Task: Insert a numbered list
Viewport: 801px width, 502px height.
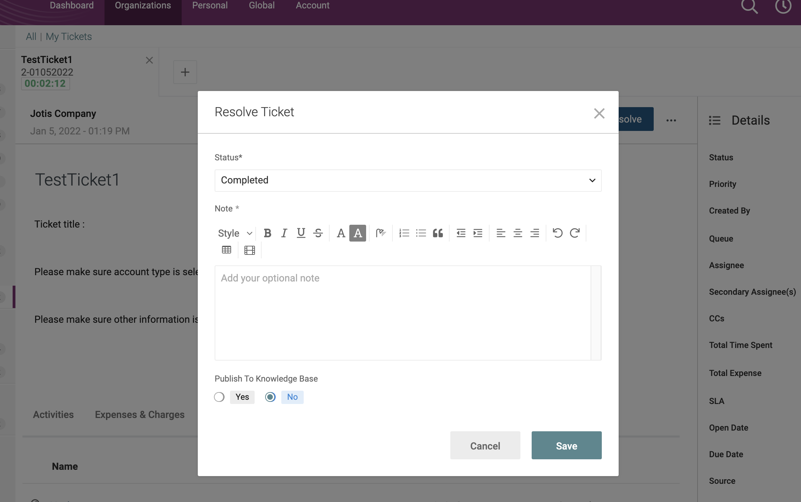Action: pos(404,233)
